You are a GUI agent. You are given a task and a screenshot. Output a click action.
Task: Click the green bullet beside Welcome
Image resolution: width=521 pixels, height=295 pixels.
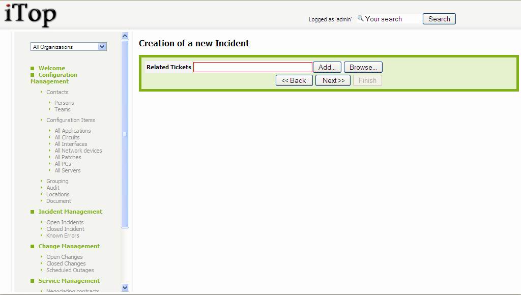pos(32,69)
